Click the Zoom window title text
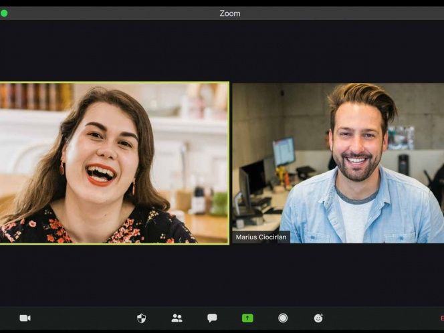 pyautogui.click(x=229, y=13)
